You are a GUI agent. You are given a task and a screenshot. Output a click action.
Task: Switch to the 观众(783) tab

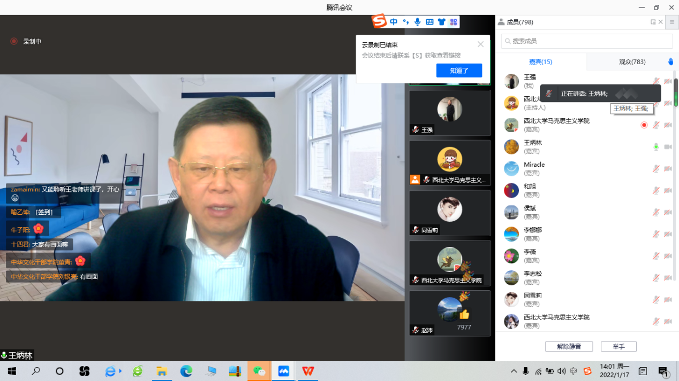(x=632, y=62)
